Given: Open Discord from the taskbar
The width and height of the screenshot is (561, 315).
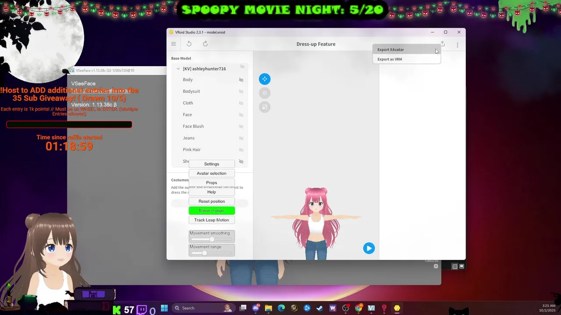Looking at the screenshot, I should [x=256, y=308].
